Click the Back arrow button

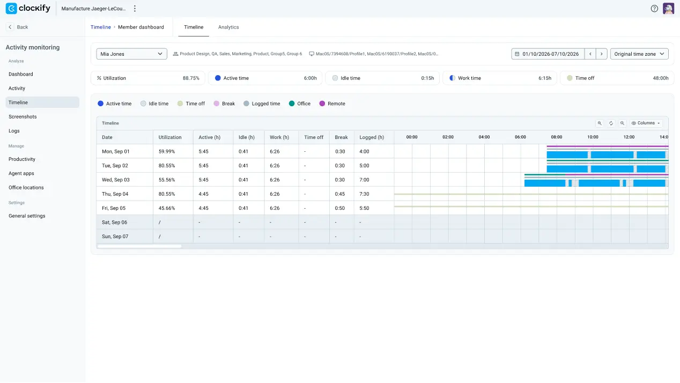(x=10, y=27)
